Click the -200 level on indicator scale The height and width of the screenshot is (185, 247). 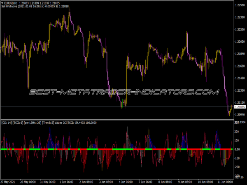(238, 167)
